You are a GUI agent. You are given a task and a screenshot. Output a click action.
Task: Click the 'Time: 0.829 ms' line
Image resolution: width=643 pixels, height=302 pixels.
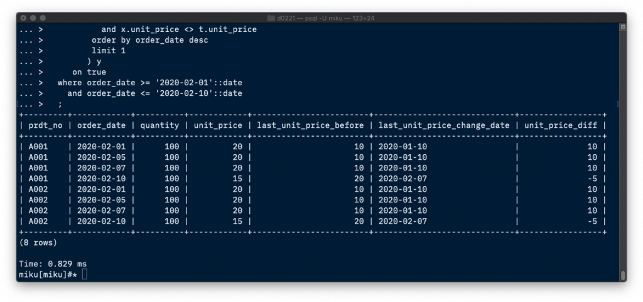(53, 264)
